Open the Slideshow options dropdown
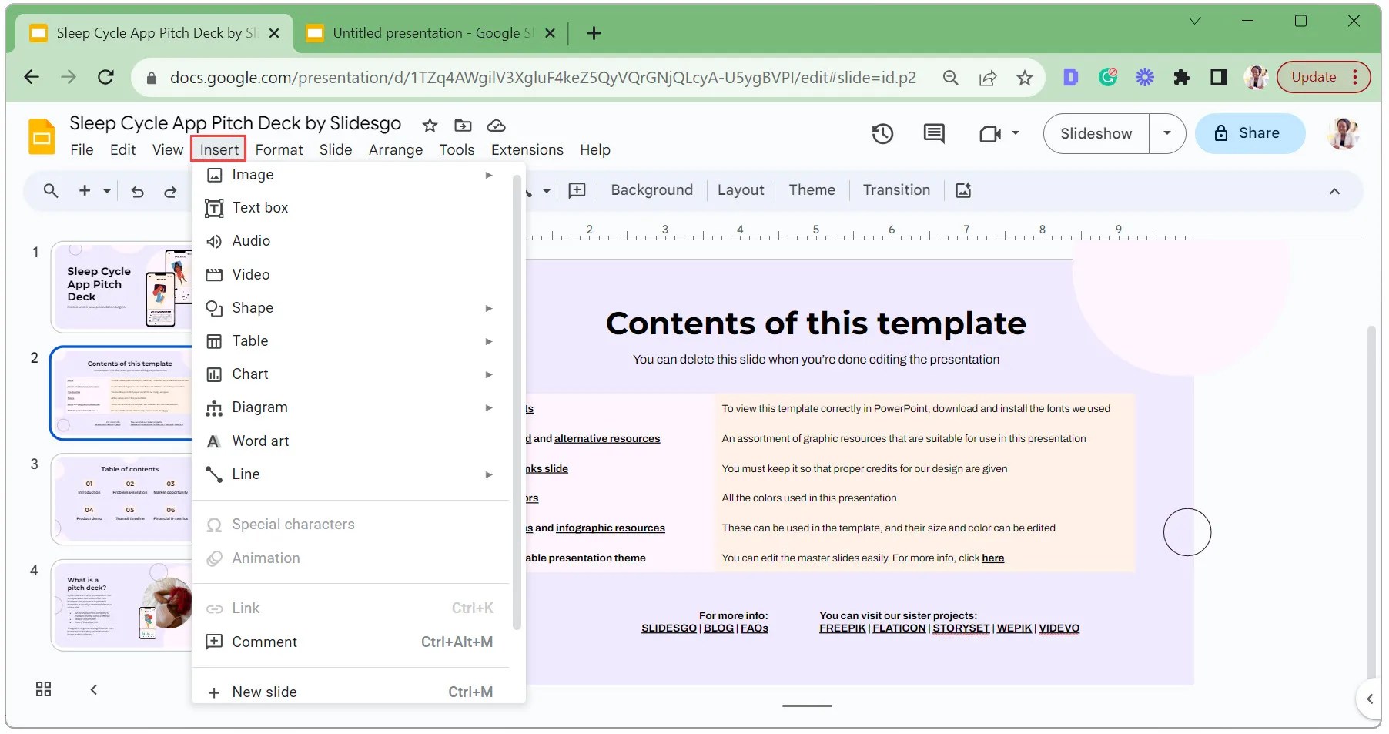Viewport: 1389px width, 734px height. click(x=1167, y=133)
